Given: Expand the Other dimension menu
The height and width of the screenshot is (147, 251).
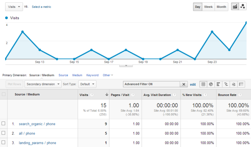Looking at the screenshot, I should point(108,75).
